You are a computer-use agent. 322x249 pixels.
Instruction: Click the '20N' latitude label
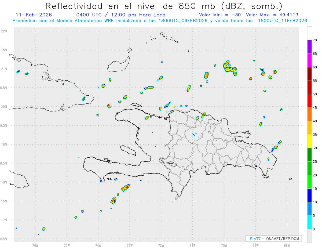tap(5, 107)
